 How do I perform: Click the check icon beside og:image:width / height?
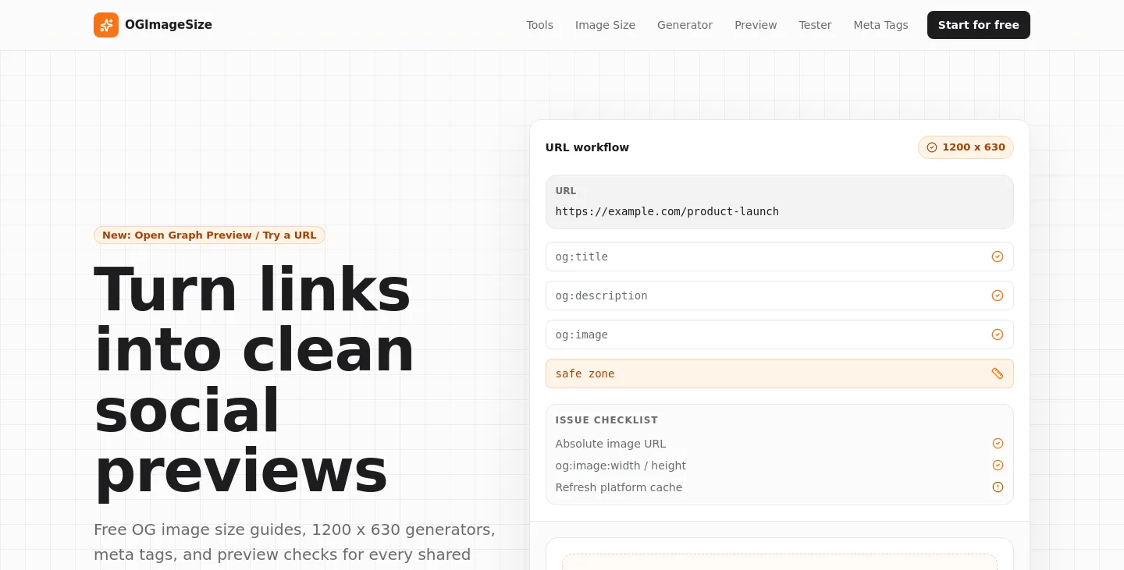point(998,466)
